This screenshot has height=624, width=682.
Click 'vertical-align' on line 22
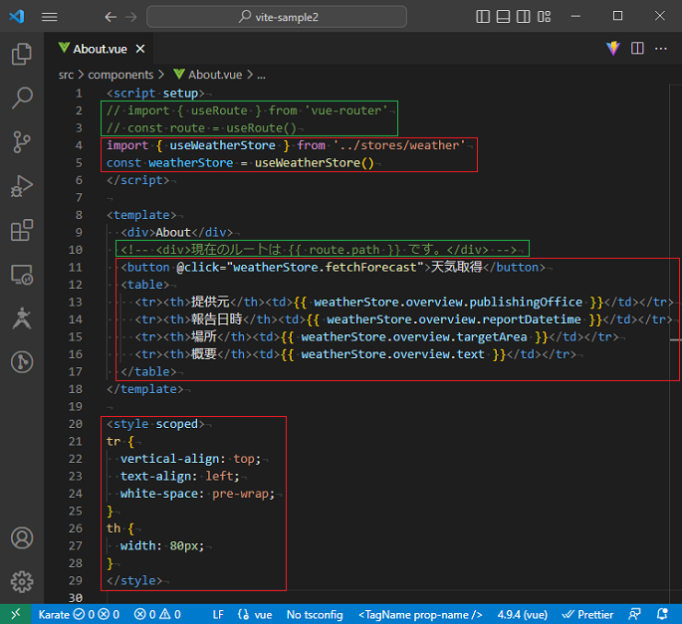(169, 459)
